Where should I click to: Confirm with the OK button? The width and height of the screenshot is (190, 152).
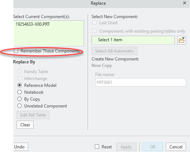[153, 147]
